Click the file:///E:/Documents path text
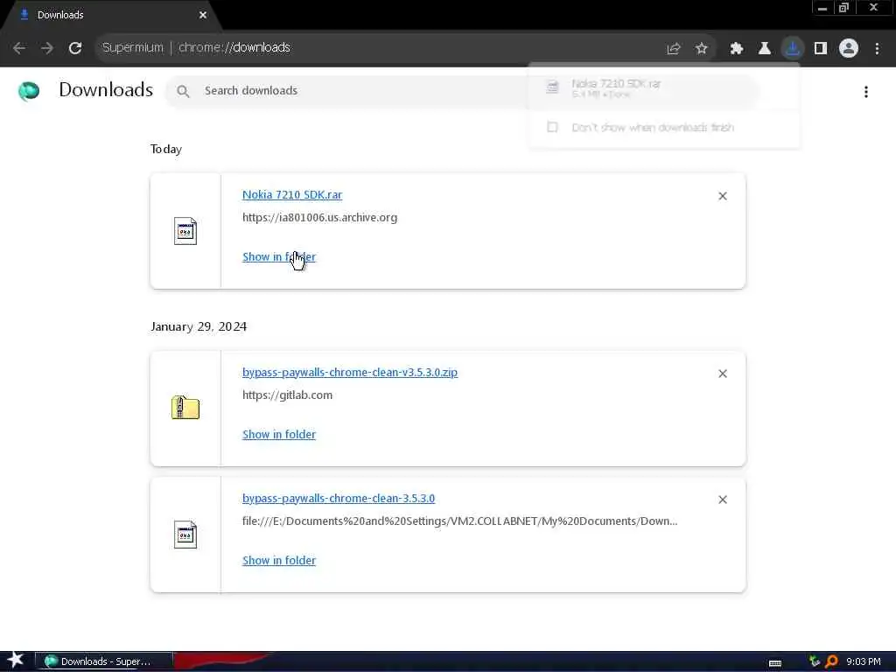The width and height of the screenshot is (896, 672). click(459, 521)
